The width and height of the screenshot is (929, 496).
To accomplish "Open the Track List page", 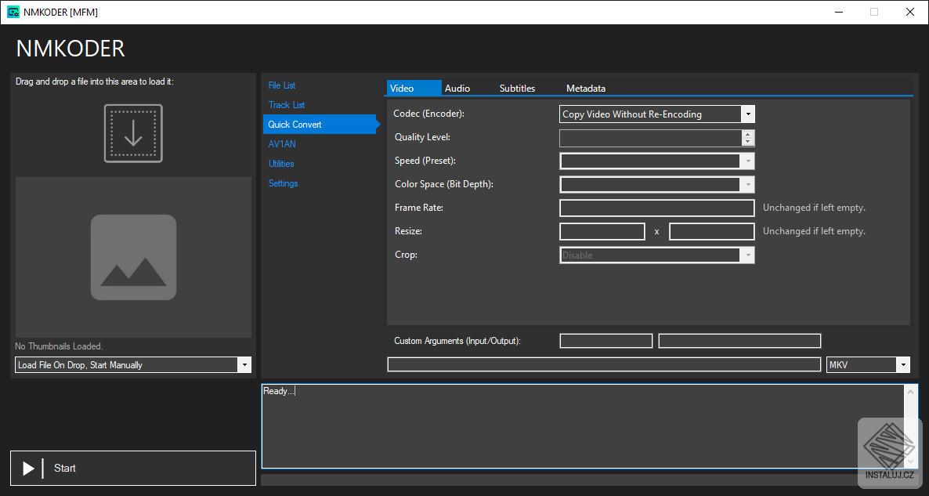I will pos(287,105).
